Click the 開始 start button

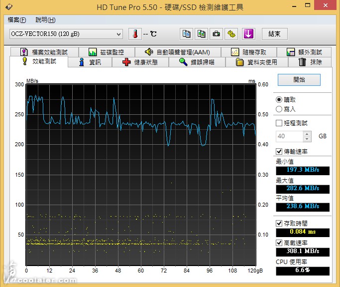tap(299, 80)
